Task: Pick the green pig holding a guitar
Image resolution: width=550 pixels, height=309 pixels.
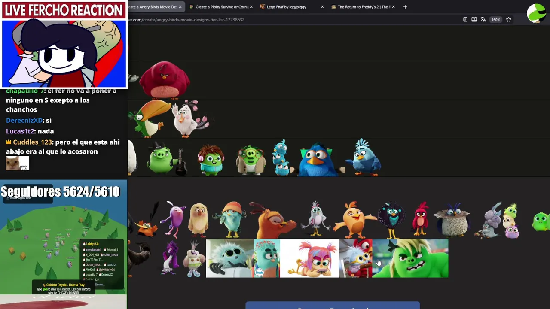Action: [x=167, y=158]
